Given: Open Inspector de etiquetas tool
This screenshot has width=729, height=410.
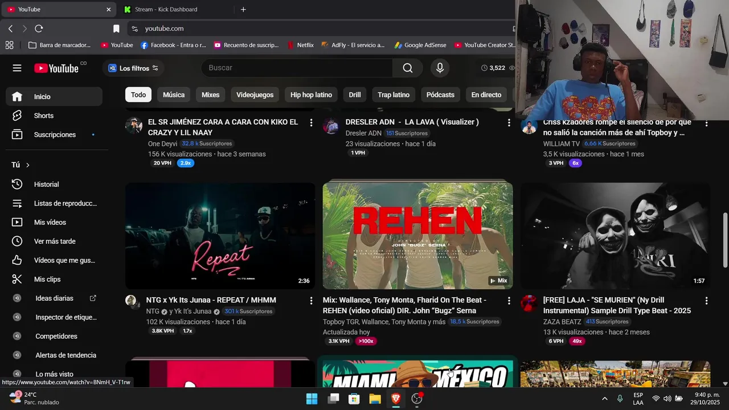Looking at the screenshot, I should click(54, 317).
